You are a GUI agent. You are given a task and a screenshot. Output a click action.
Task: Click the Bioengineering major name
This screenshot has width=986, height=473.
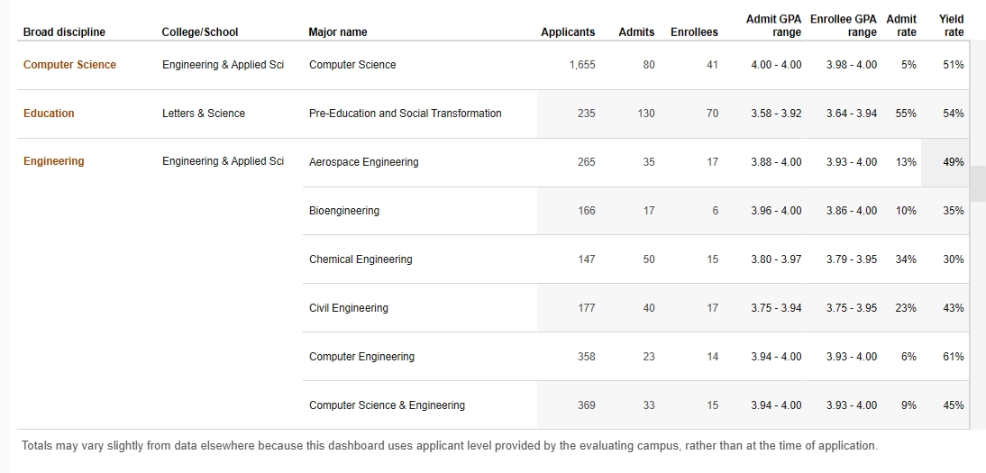(344, 211)
